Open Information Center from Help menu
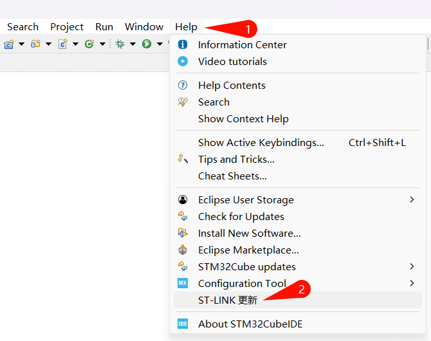Screen dimensions: 431x341 coord(242,44)
